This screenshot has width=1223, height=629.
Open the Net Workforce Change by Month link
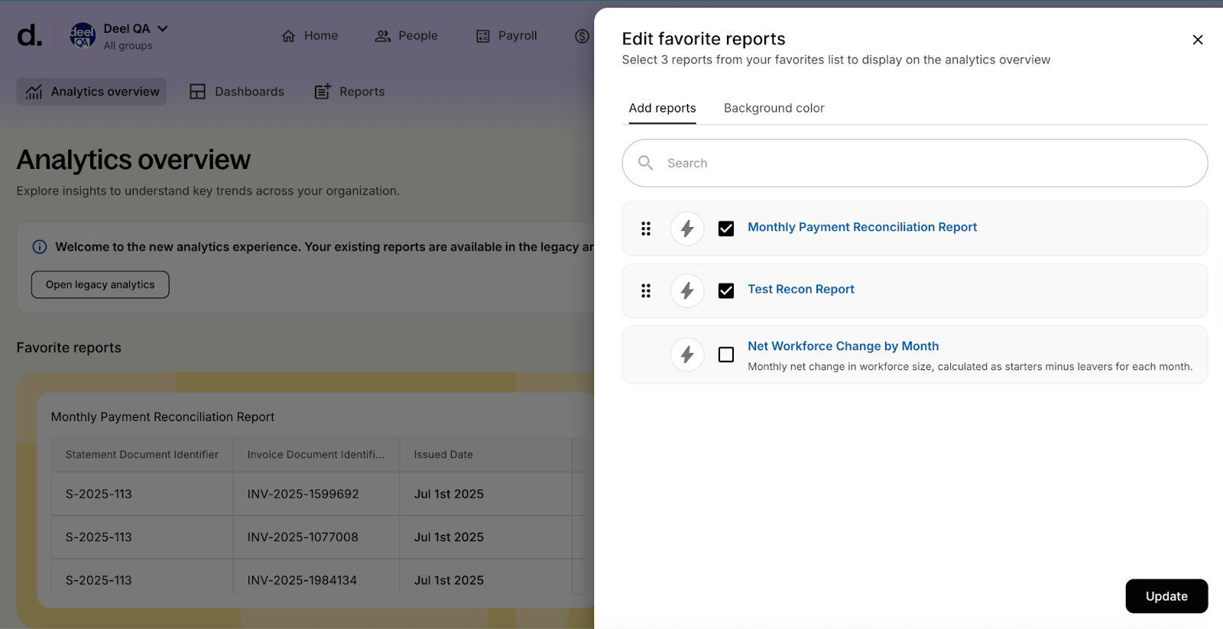coord(843,346)
